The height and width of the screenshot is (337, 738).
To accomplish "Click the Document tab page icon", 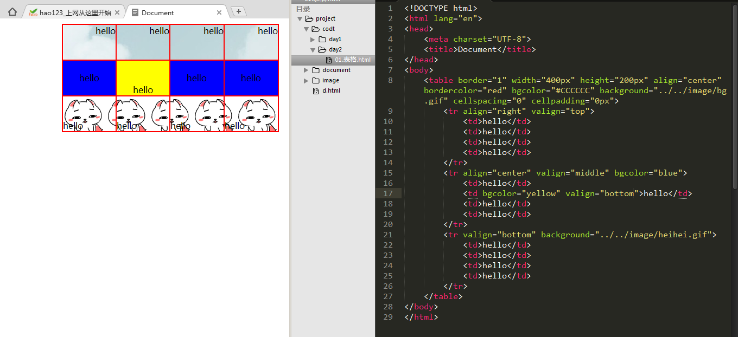I will 135,12.
